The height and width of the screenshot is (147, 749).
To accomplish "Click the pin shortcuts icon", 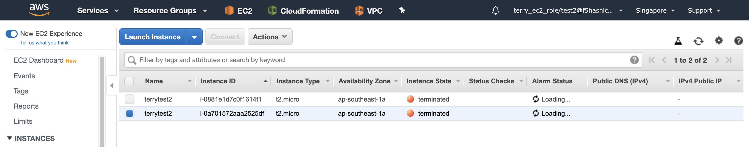I will [402, 10].
